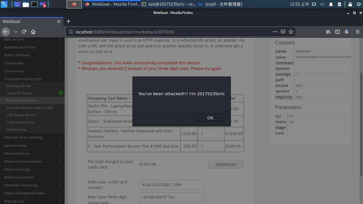This screenshot has width=363, height=204.
Task: Expand Improper Error Handling category
Action: point(32,137)
